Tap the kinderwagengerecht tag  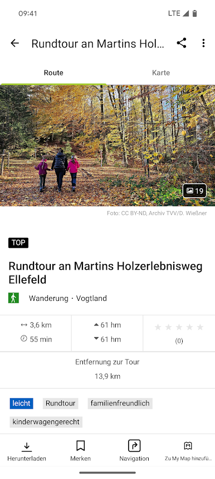pyautogui.click(x=46, y=422)
